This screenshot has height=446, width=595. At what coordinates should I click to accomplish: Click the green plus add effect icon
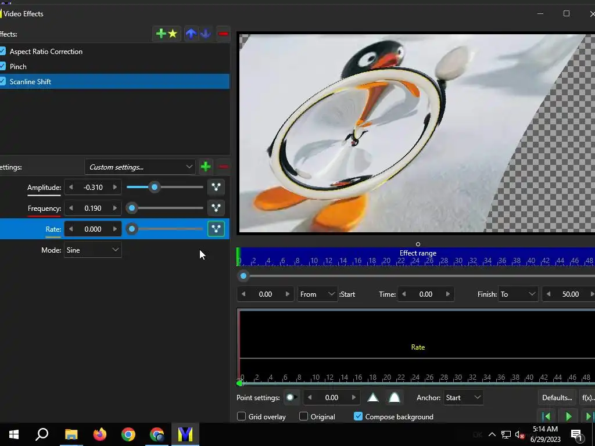pyautogui.click(x=161, y=34)
